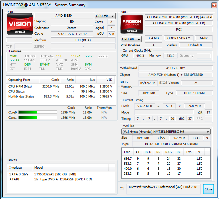The height and width of the screenshot is (199, 219).
Task: Click the BIOS version 210 field
Action: point(197,83)
